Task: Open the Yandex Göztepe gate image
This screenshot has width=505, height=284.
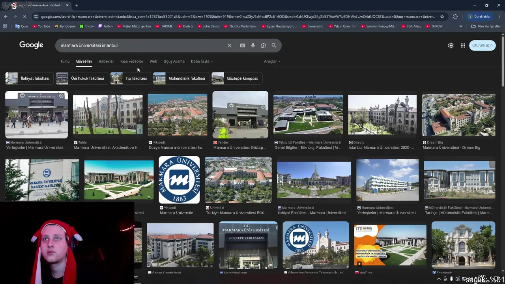Action: [240, 115]
